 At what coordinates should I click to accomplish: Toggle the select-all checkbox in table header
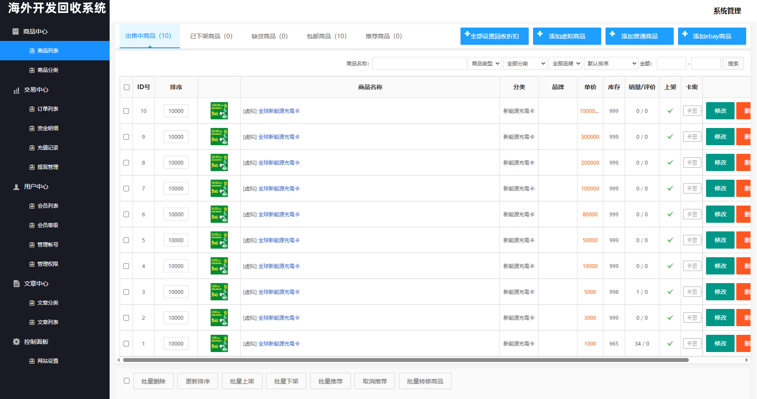(x=126, y=87)
